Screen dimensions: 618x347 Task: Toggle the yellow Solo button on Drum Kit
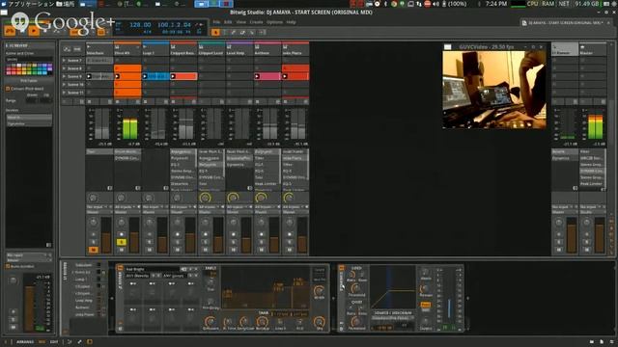tap(122, 242)
